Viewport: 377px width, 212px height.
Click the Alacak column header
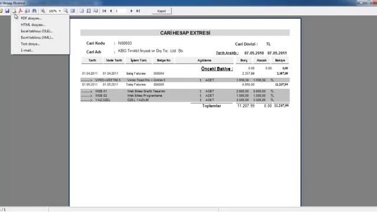262,60
